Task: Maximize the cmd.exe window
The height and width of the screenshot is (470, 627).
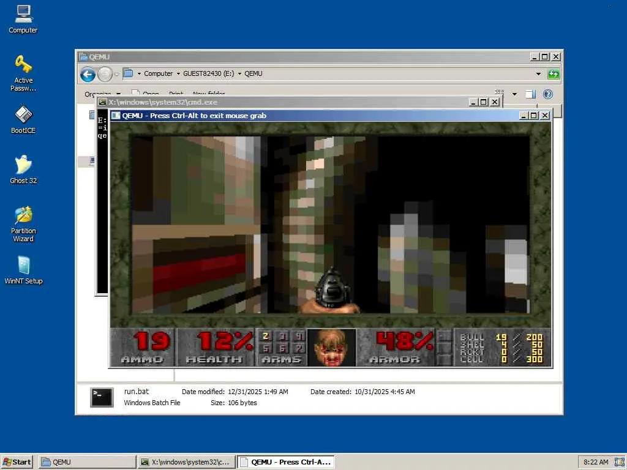Action: coord(484,102)
